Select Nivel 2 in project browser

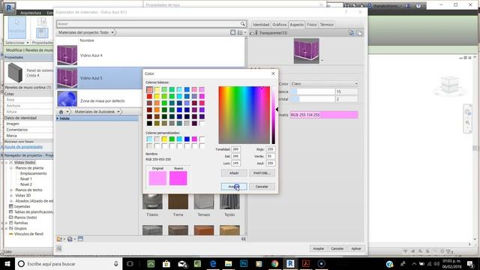click(26, 184)
